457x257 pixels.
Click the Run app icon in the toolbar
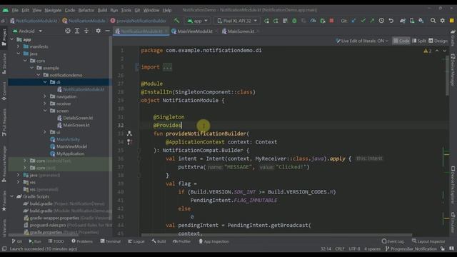(266, 21)
